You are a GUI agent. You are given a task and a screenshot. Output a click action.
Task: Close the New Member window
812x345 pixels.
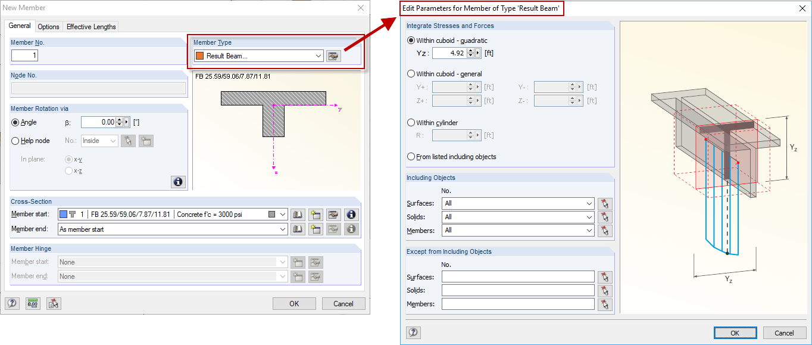tap(360, 8)
